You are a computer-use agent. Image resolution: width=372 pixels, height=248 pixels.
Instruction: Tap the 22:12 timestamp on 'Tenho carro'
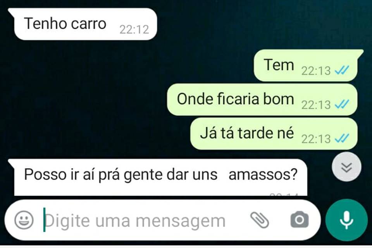coord(134,30)
